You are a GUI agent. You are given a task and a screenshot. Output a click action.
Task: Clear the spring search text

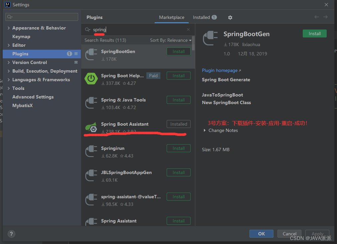[188, 30]
